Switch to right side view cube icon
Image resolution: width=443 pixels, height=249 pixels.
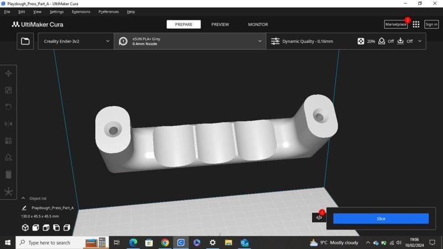pyautogui.click(x=66, y=227)
